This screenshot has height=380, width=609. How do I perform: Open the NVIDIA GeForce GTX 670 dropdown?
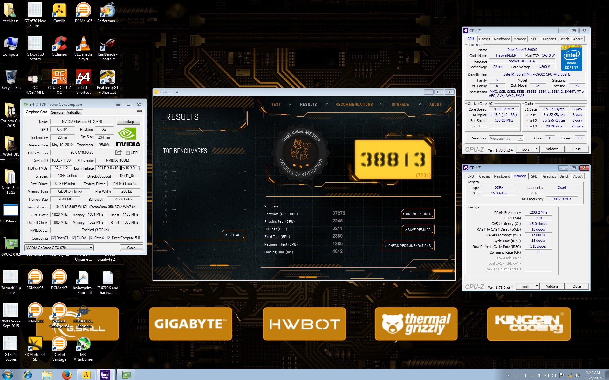tap(59, 248)
